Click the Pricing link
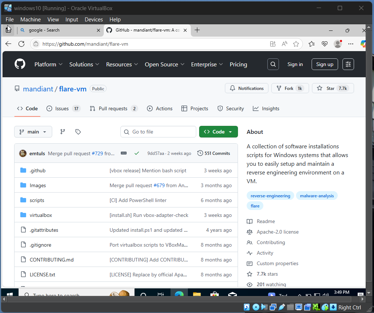This screenshot has height=313, width=374. [238, 65]
